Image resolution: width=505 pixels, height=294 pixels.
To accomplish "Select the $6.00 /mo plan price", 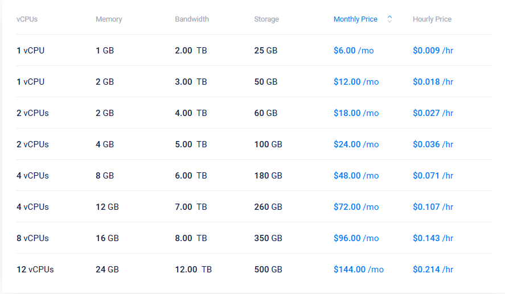I will tap(354, 51).
